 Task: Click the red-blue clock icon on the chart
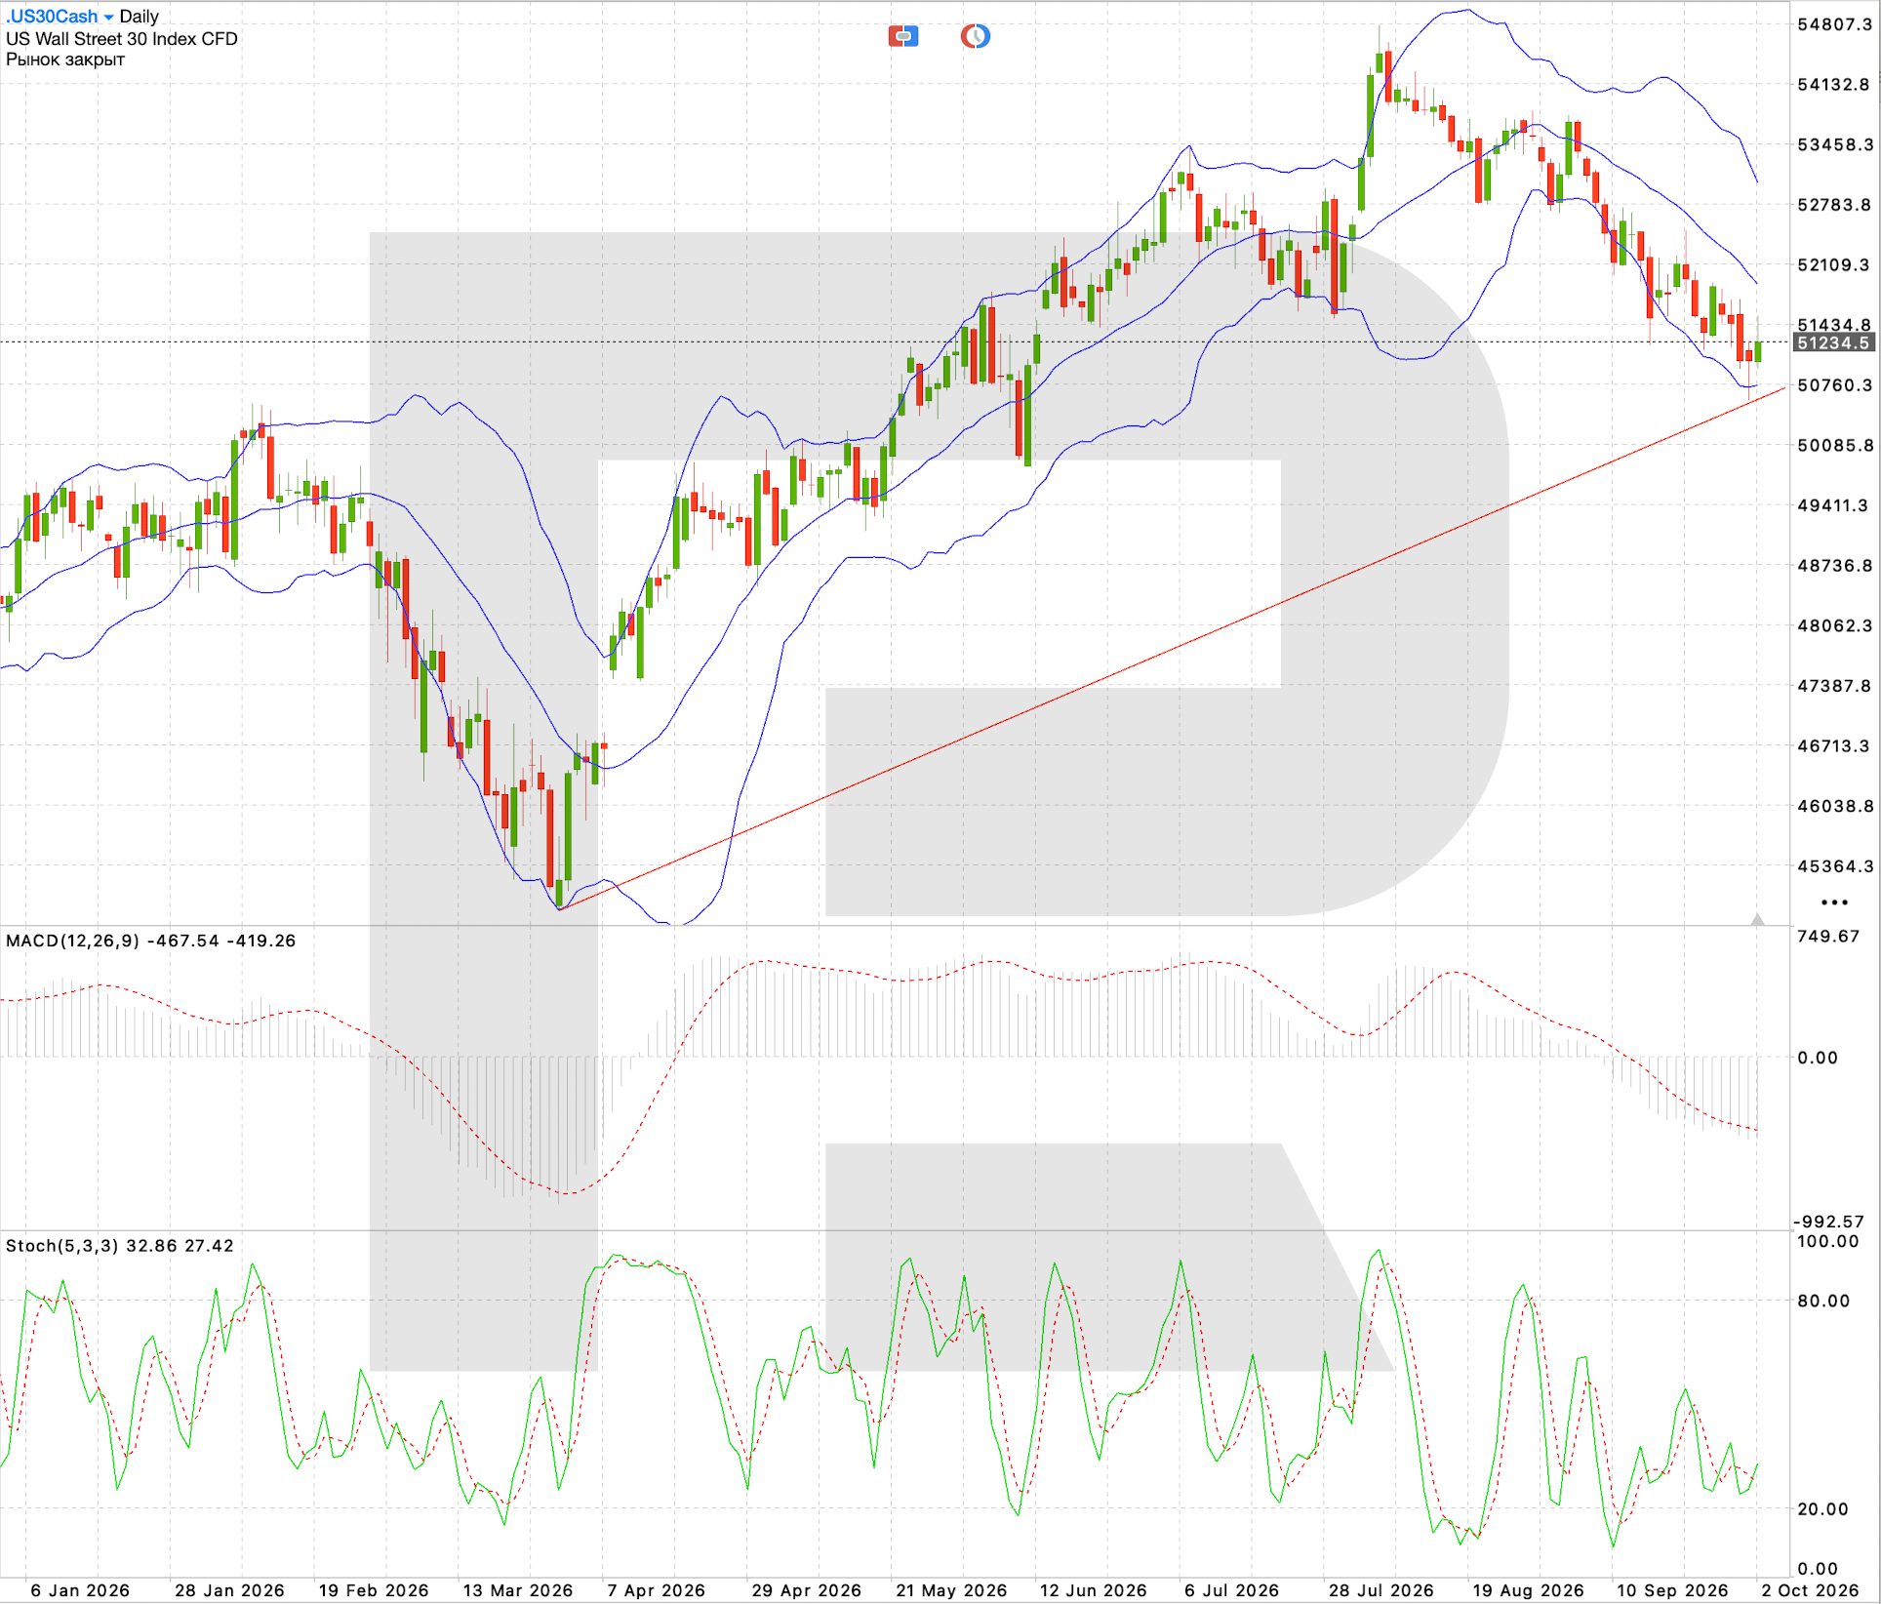[975, 37]
